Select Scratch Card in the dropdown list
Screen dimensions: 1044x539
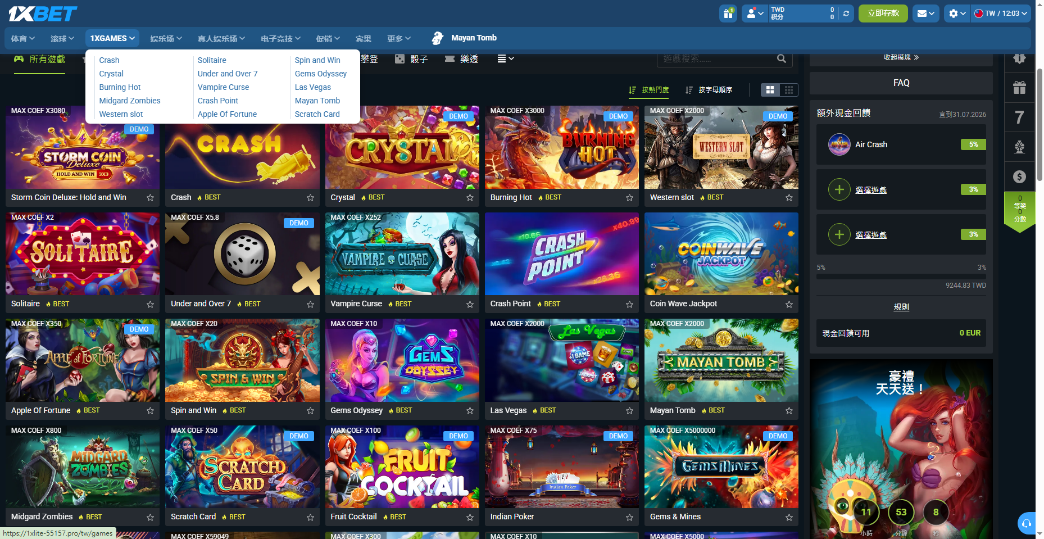(317, 114)
